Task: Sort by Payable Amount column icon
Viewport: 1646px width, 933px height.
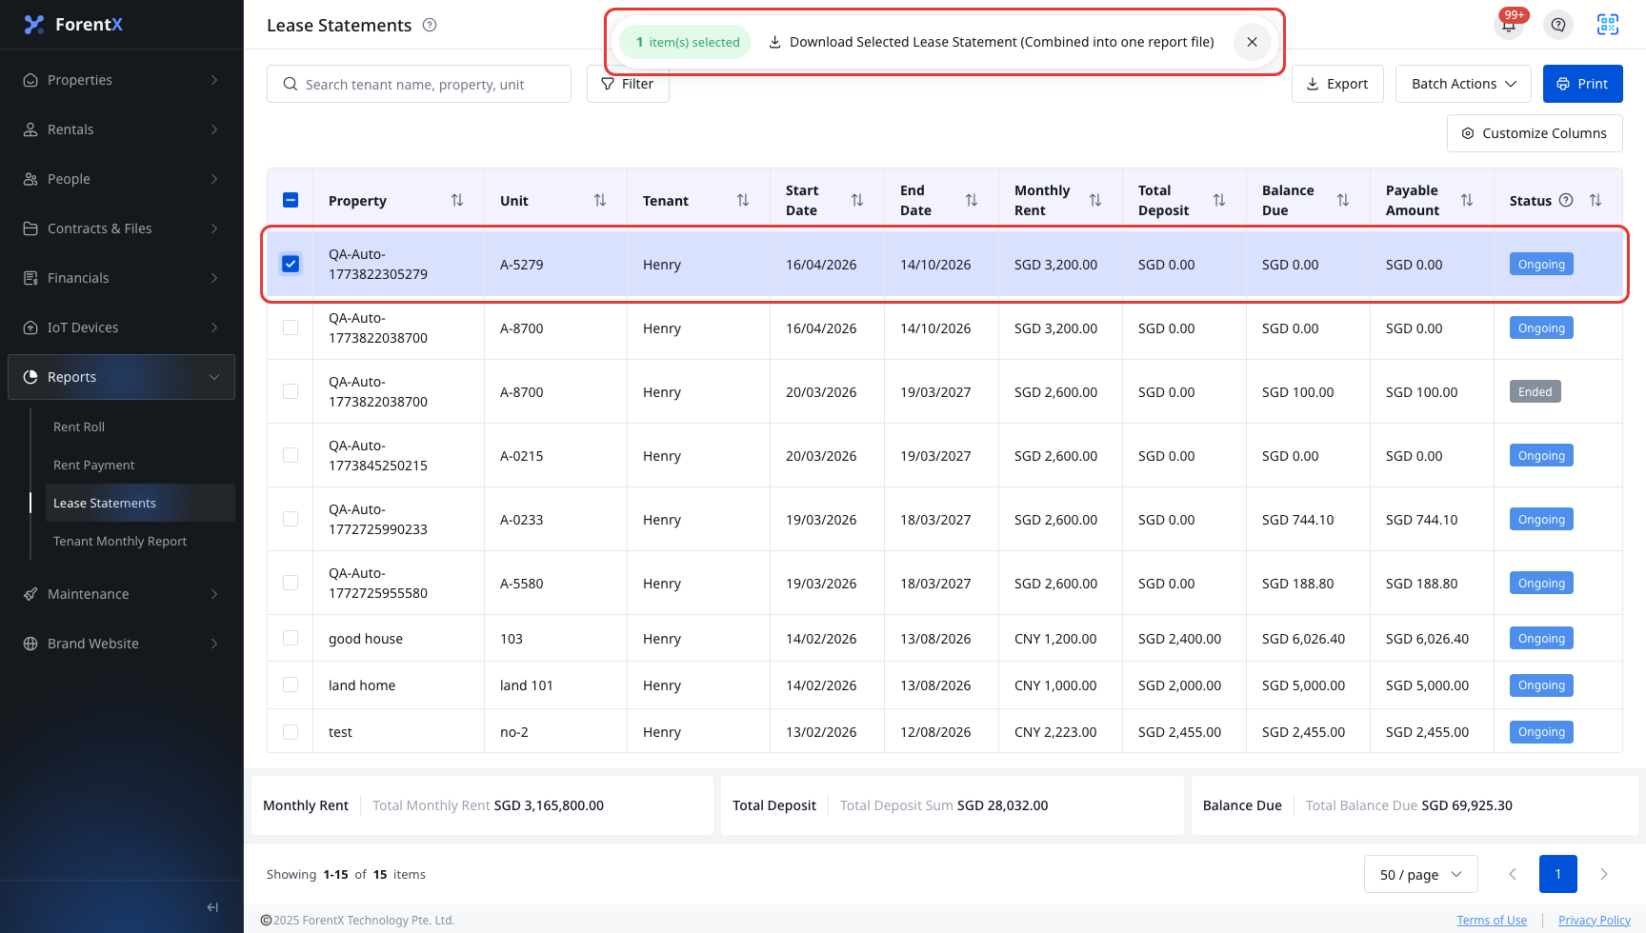Action: (1467, 200)
